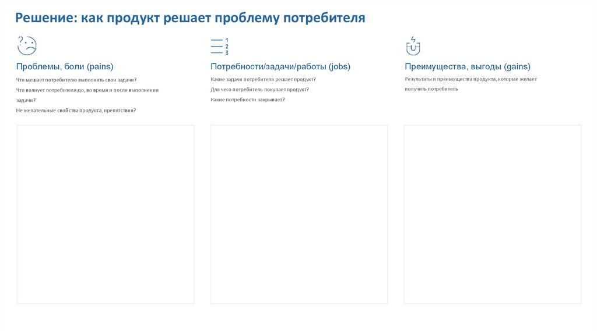Select heading 'Преимущества, выгоды (gains)'
Image resolution: width=597 pixels, height=334 pixels.
468,66
